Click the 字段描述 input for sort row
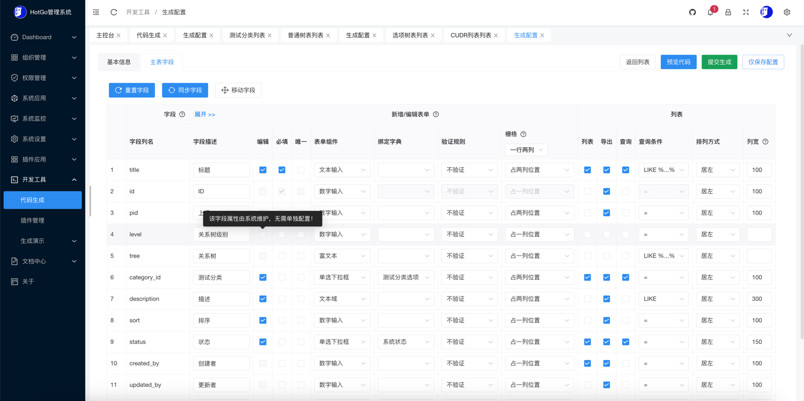Viewport: 804px width, 401px height. pos(221,321)
